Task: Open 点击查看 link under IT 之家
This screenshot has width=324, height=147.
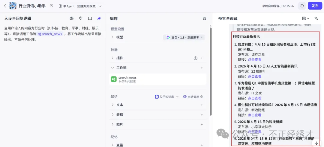Action: (x=255, y=98)
